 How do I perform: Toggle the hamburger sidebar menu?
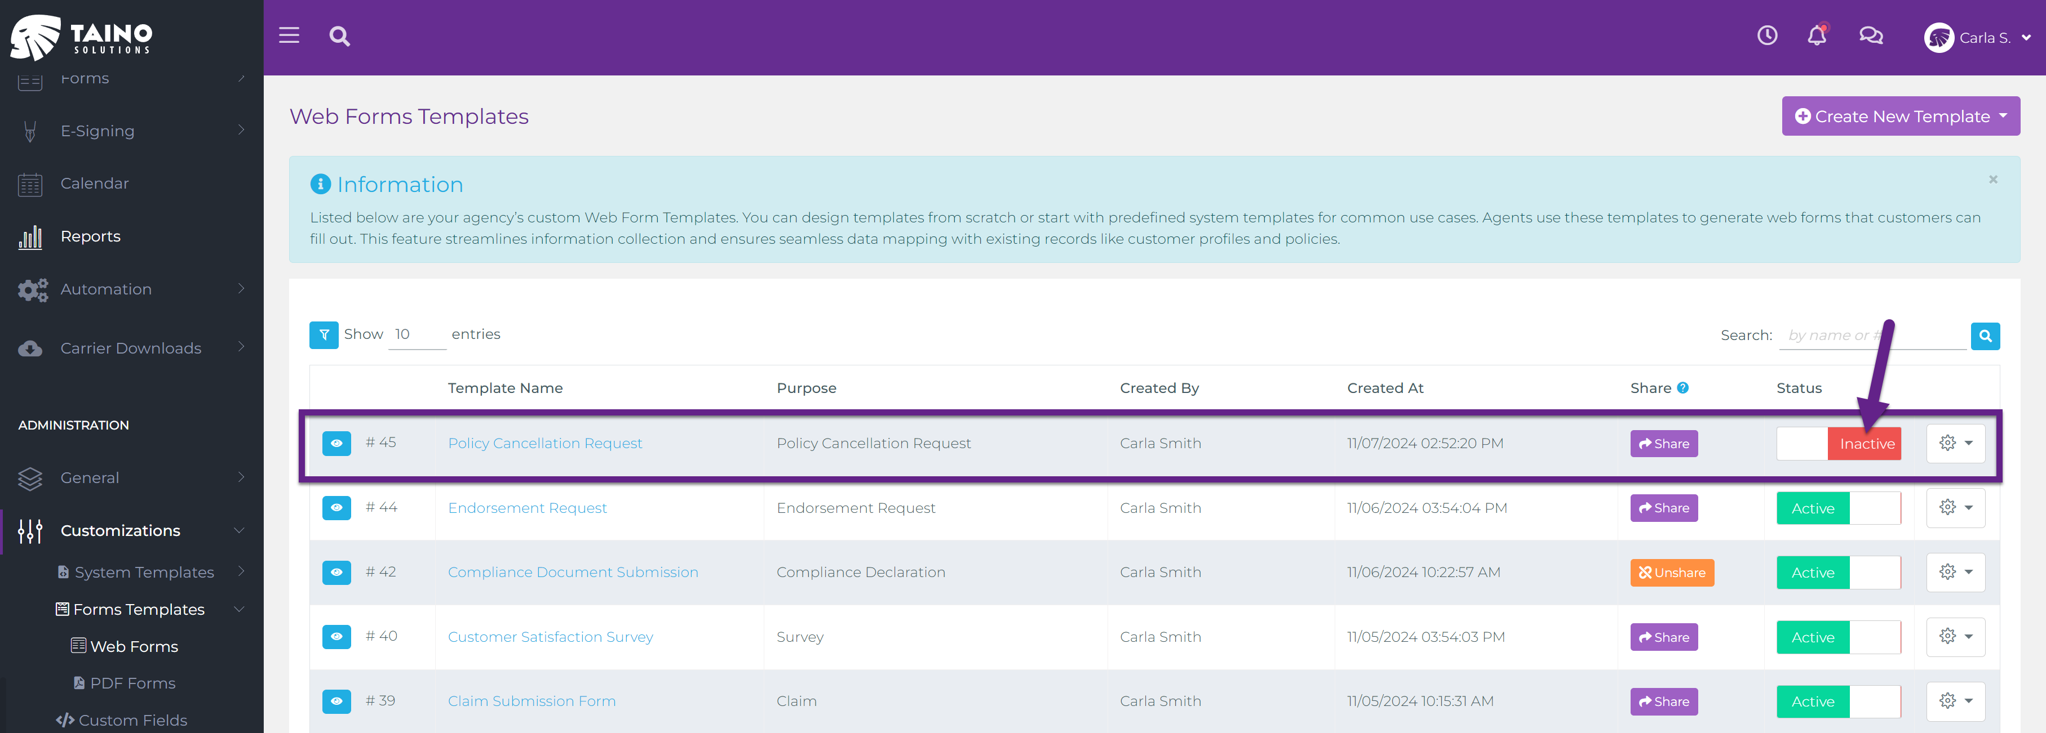[289, 35]
